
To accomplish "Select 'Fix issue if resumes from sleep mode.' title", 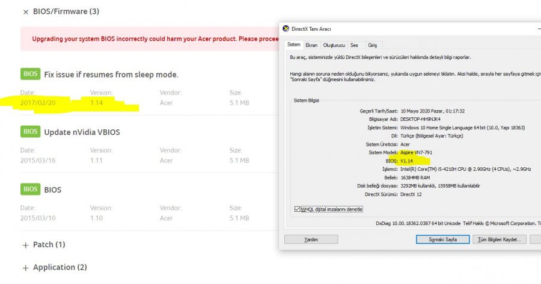I will 111,75.
